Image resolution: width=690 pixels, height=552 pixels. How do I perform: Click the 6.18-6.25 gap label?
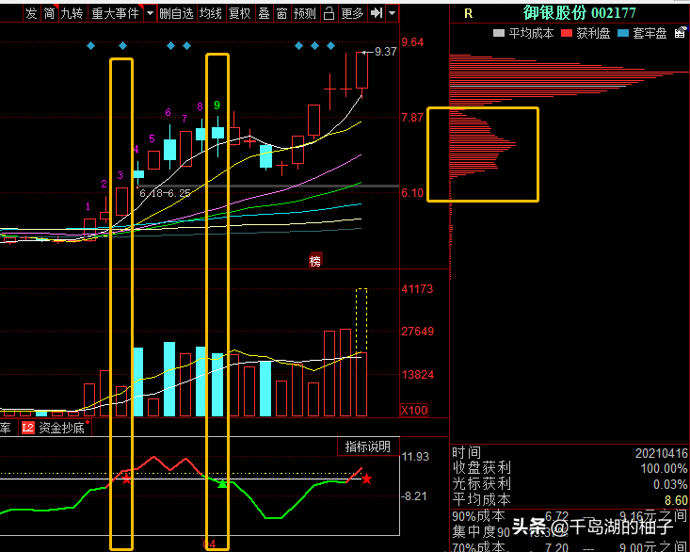[165, 193]
